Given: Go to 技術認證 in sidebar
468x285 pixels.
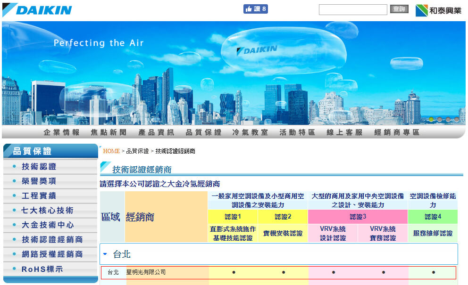Looking at the screenshot, I should tap(39, 166).
